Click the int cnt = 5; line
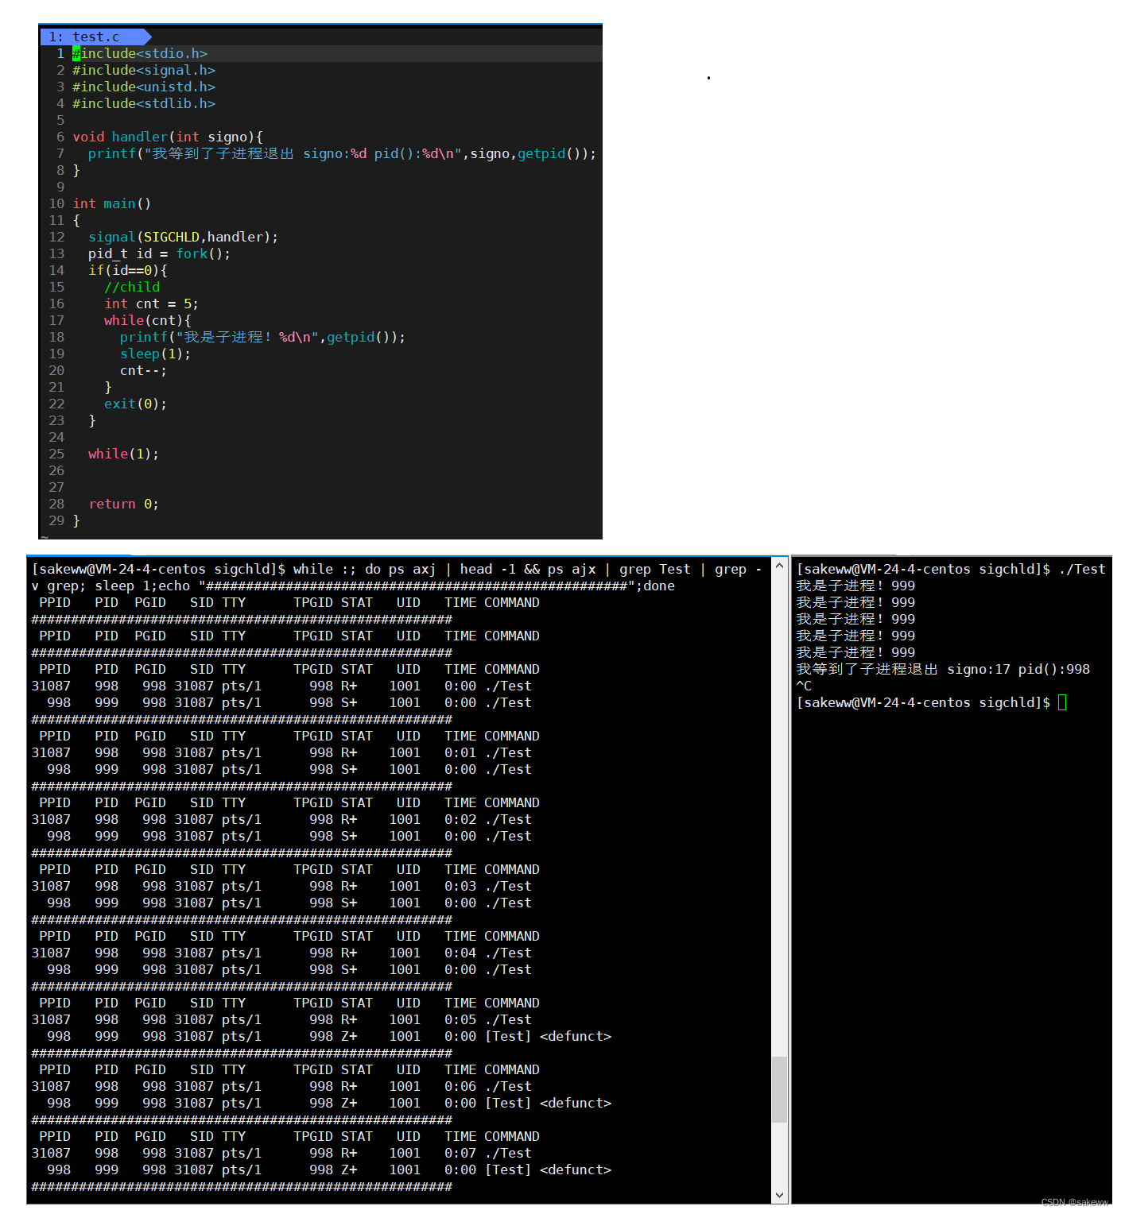Image resolution: width=1121 pixels, height=1214 pixels. [x=151, y=303]
